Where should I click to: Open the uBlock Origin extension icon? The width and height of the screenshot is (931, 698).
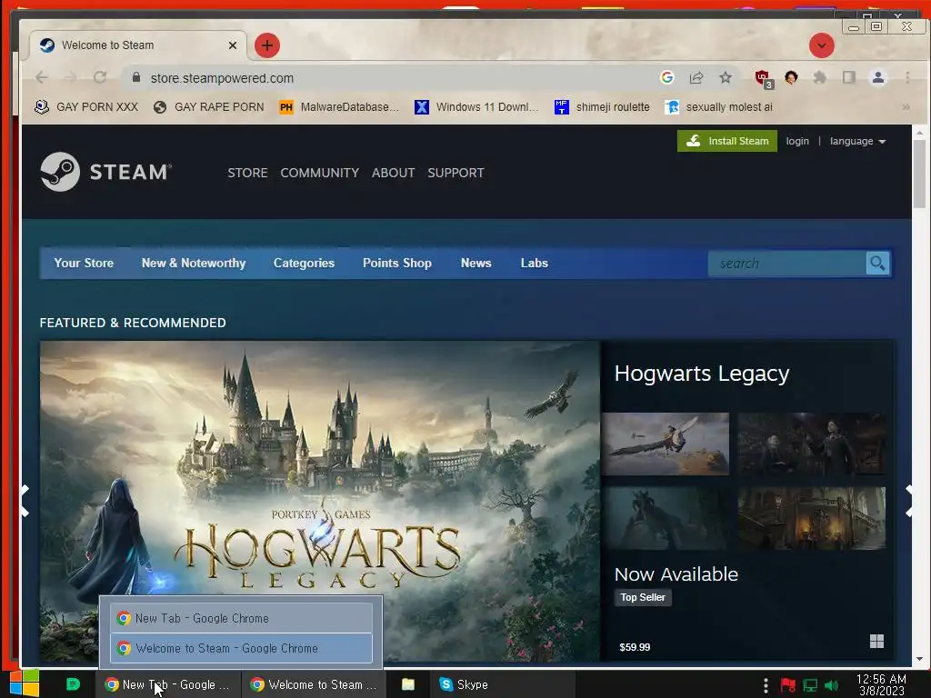click(763, 78)
